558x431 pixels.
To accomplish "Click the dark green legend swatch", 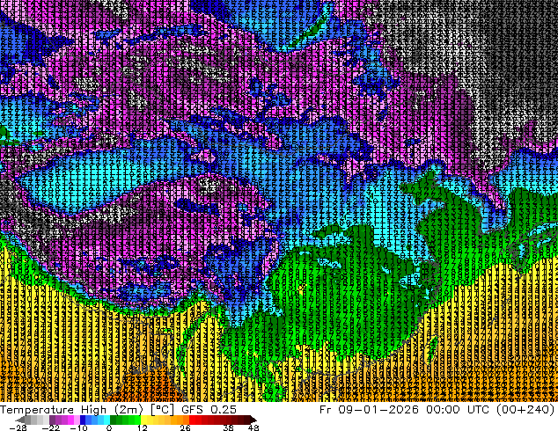I will click(114, 420).
